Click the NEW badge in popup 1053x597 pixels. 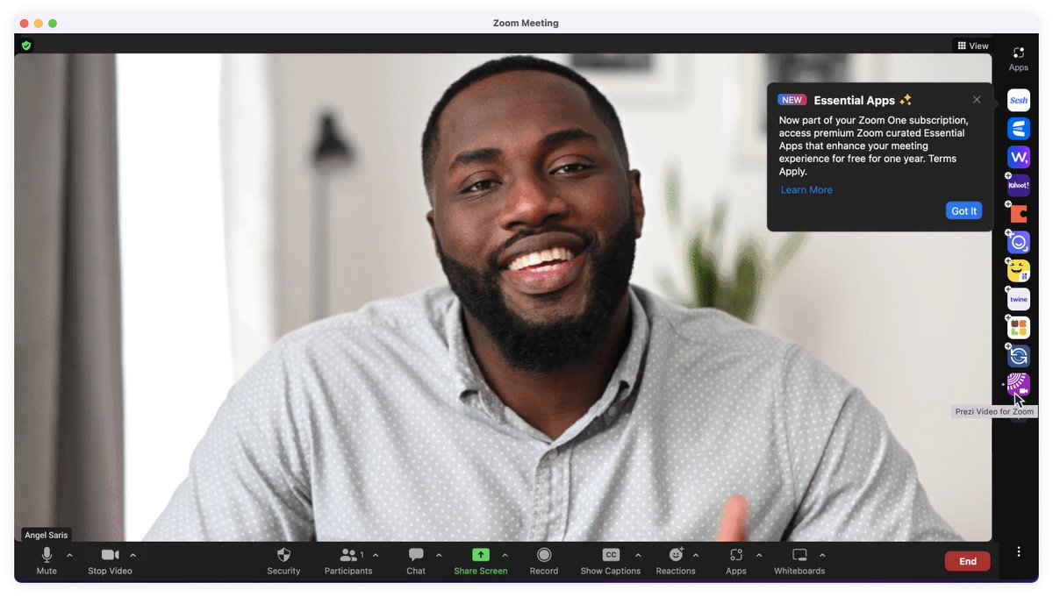pyautogui.click(x=792, y=100)
